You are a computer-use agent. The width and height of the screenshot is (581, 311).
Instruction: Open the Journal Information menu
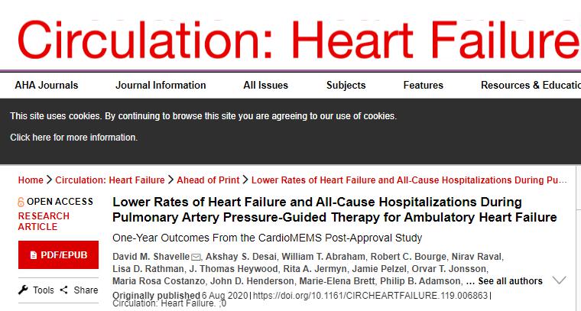click(x=161, y=85)
